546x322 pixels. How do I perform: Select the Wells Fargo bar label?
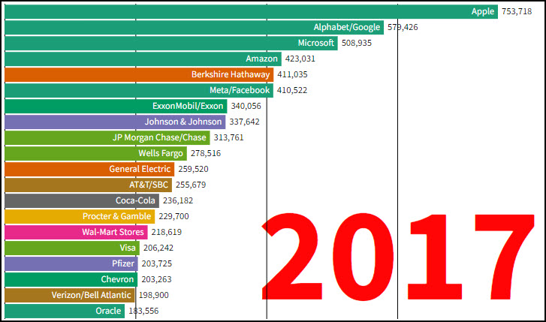coord(161,153)
